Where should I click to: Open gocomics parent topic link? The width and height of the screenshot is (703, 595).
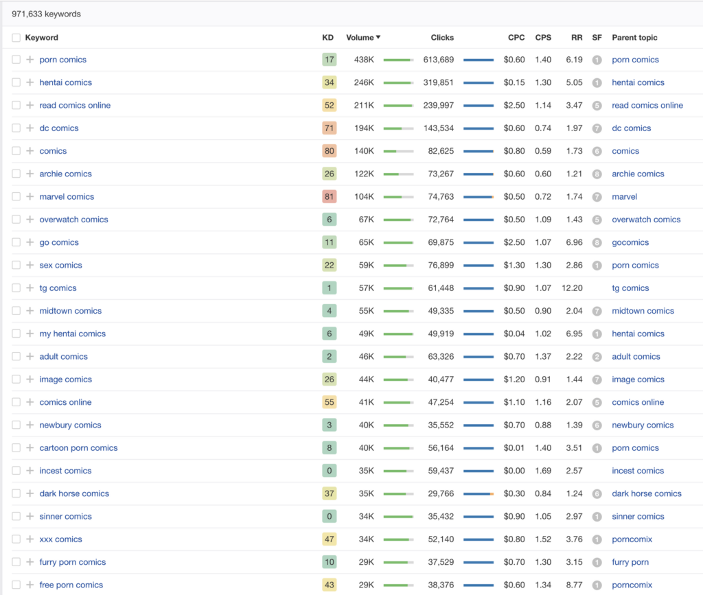[630, 242]
